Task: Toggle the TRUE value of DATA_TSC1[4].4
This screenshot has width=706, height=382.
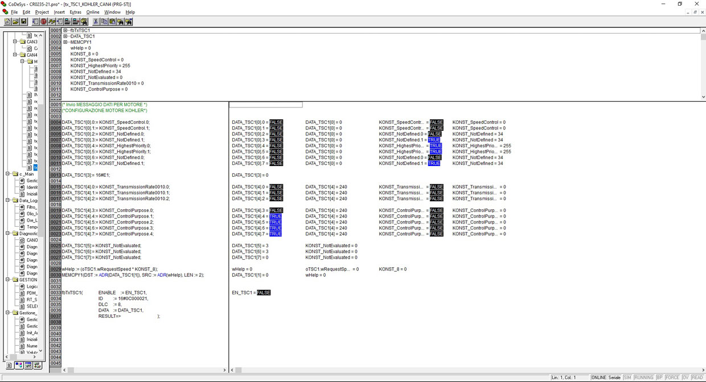Action: 275,217
